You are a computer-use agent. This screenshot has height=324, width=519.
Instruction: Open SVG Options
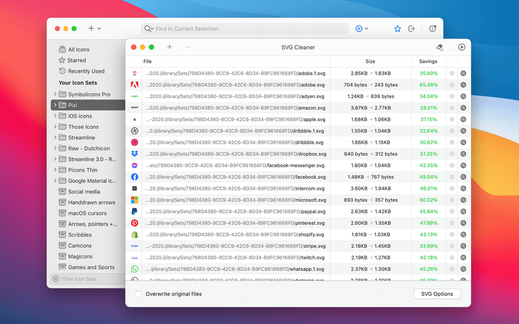coord(437,294)
